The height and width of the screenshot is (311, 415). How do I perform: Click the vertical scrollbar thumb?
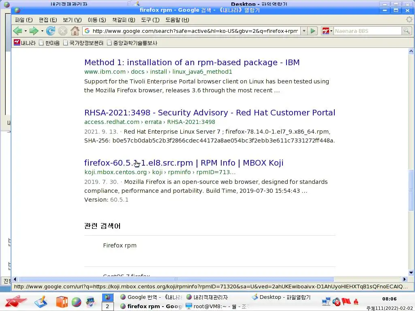click(x=411, y=190)
